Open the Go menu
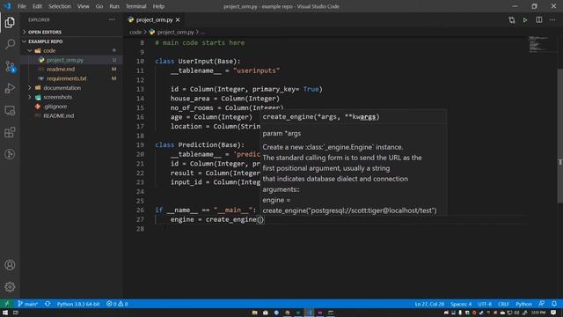 pyautogui.click(x=99, y=6)
